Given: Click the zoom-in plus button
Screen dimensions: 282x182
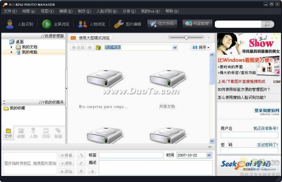Looking at the screenshot, I should point(208,38).
